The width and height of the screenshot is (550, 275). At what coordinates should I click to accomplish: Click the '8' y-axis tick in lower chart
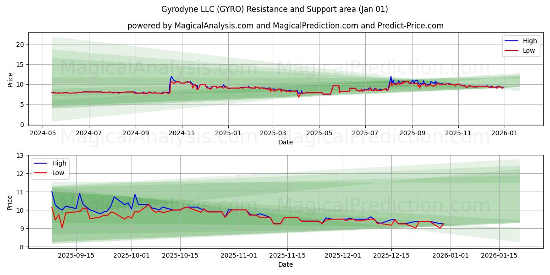(22, 247)
